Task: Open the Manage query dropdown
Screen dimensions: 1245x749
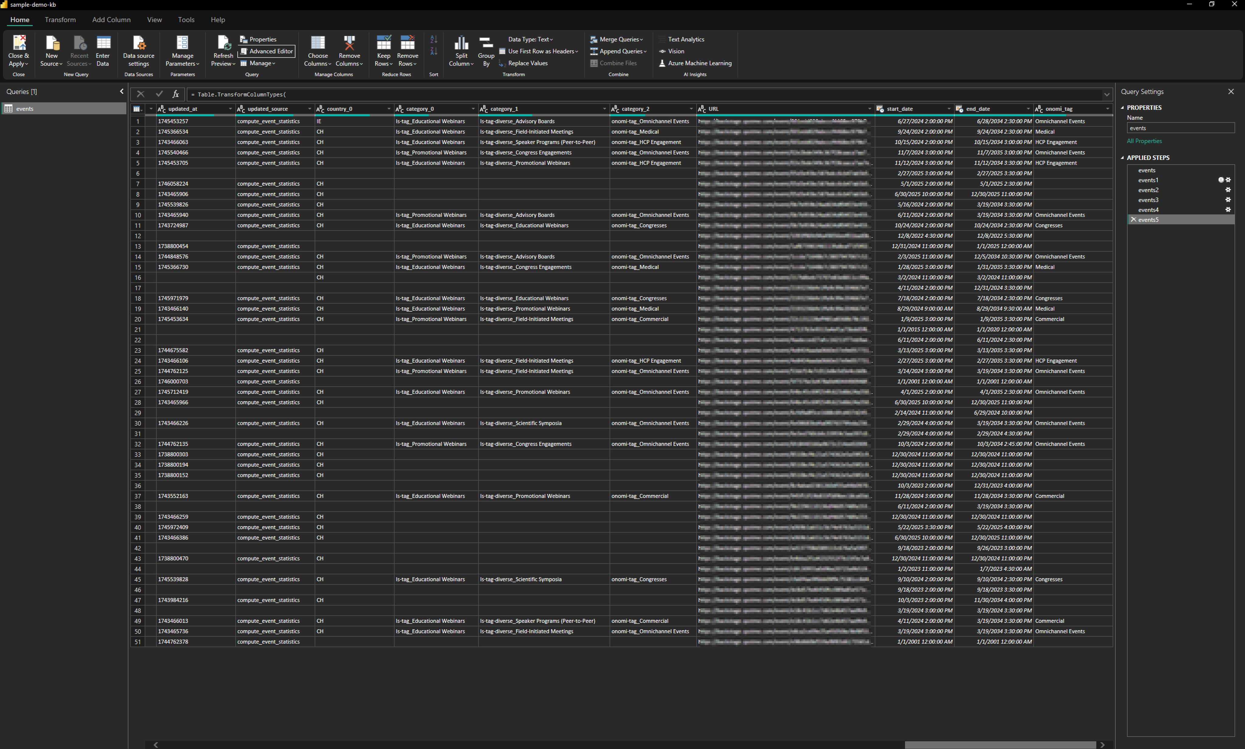Action: 258,63
